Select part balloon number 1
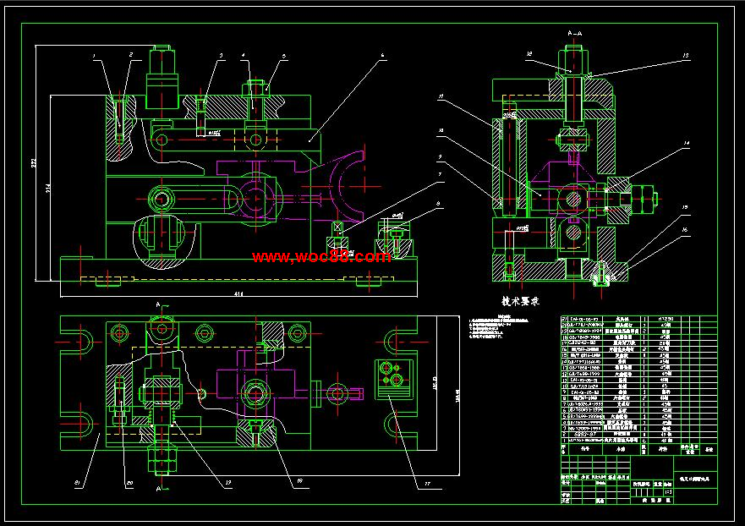 [94, 56]
